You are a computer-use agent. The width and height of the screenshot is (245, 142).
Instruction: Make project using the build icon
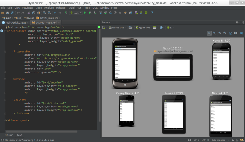[x=66, y=13]
